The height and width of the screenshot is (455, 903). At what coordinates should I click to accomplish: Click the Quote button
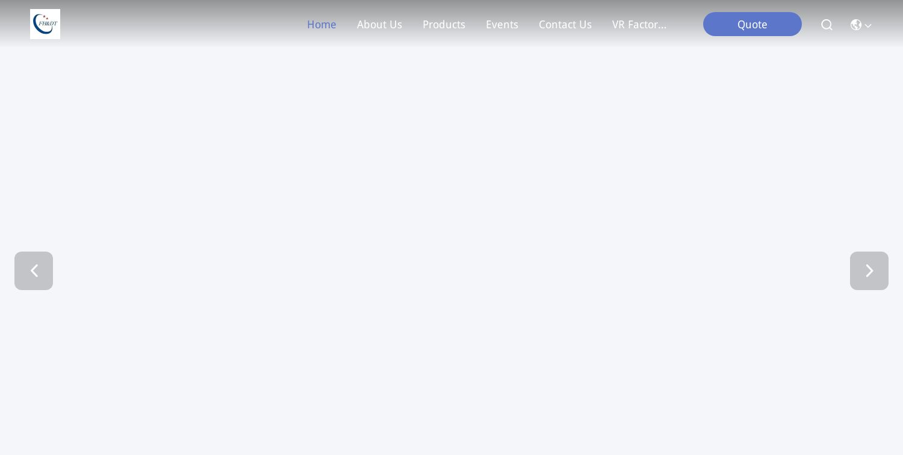752,24
